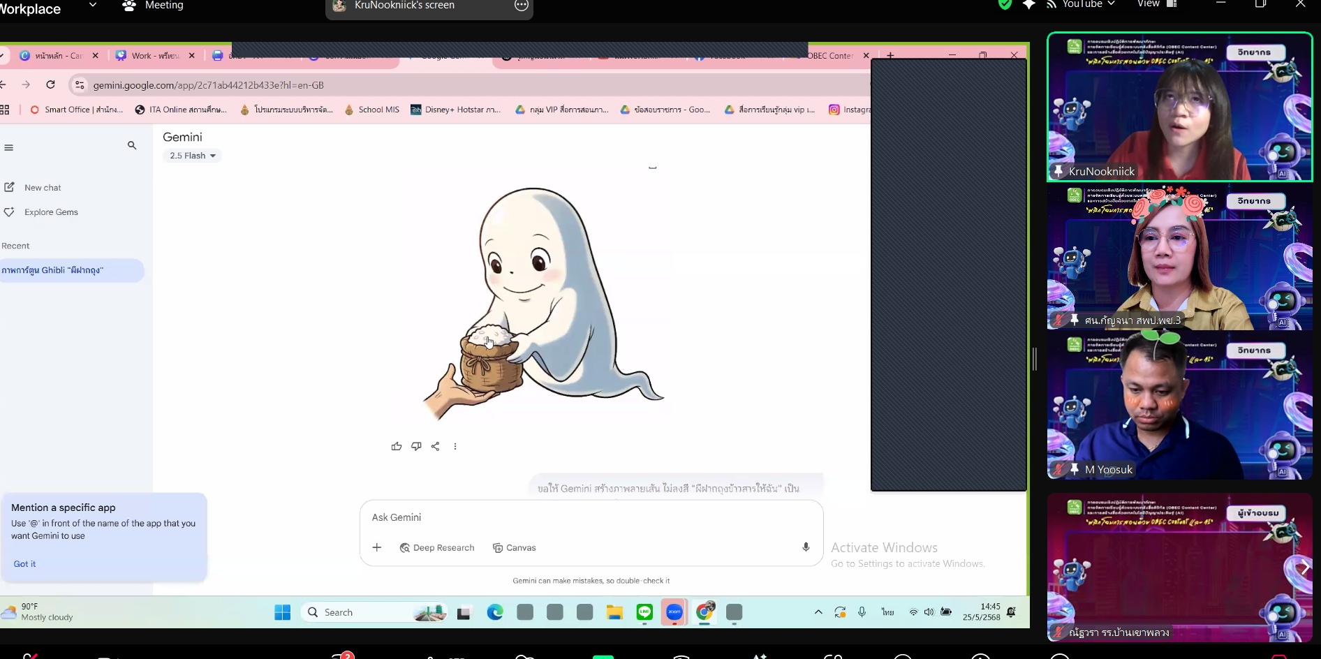Open the weather widget Mostly cloudy
Image resolution: width=1321 pixels, height=659 pixels.
(38, 612)
